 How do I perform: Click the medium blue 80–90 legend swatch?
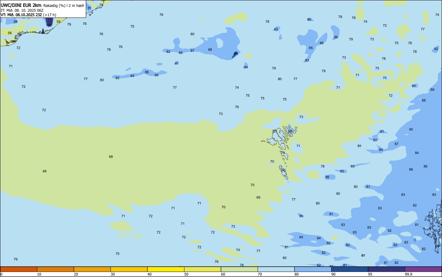click(313, 269)
